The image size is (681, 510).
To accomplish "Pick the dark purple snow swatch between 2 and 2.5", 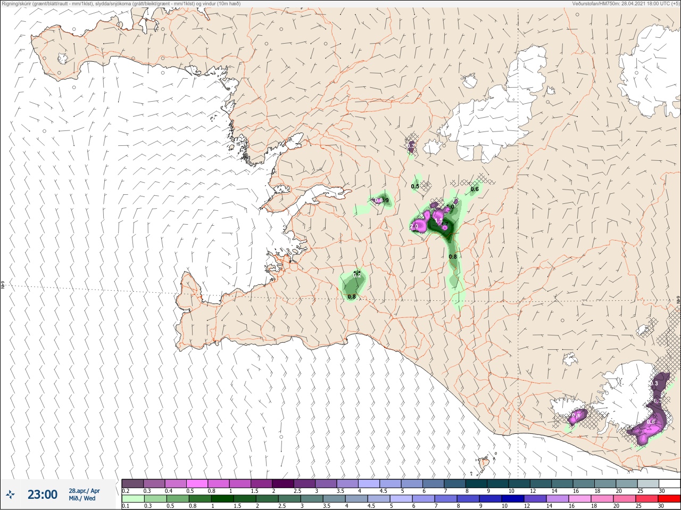I will (x=283, y=483).
